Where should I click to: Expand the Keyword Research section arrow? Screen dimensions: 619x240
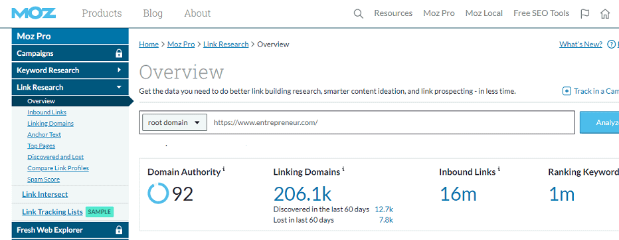click(x=120, y=70)
